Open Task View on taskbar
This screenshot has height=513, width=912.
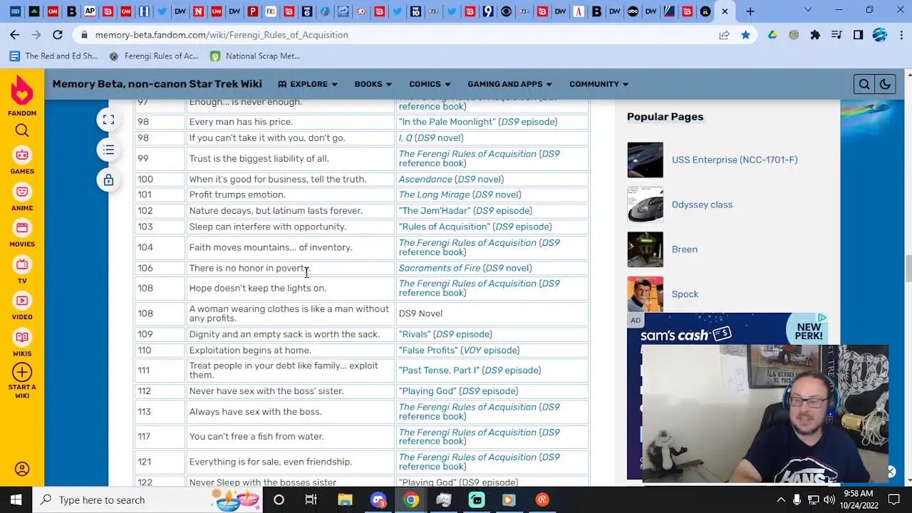(x=311, y=499)
